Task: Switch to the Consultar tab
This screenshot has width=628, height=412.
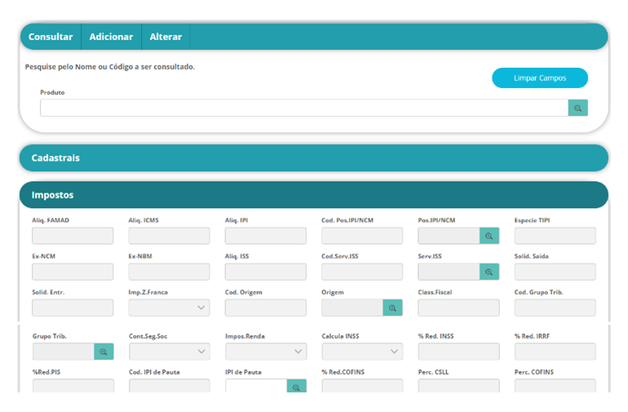Action: point(51,37)
